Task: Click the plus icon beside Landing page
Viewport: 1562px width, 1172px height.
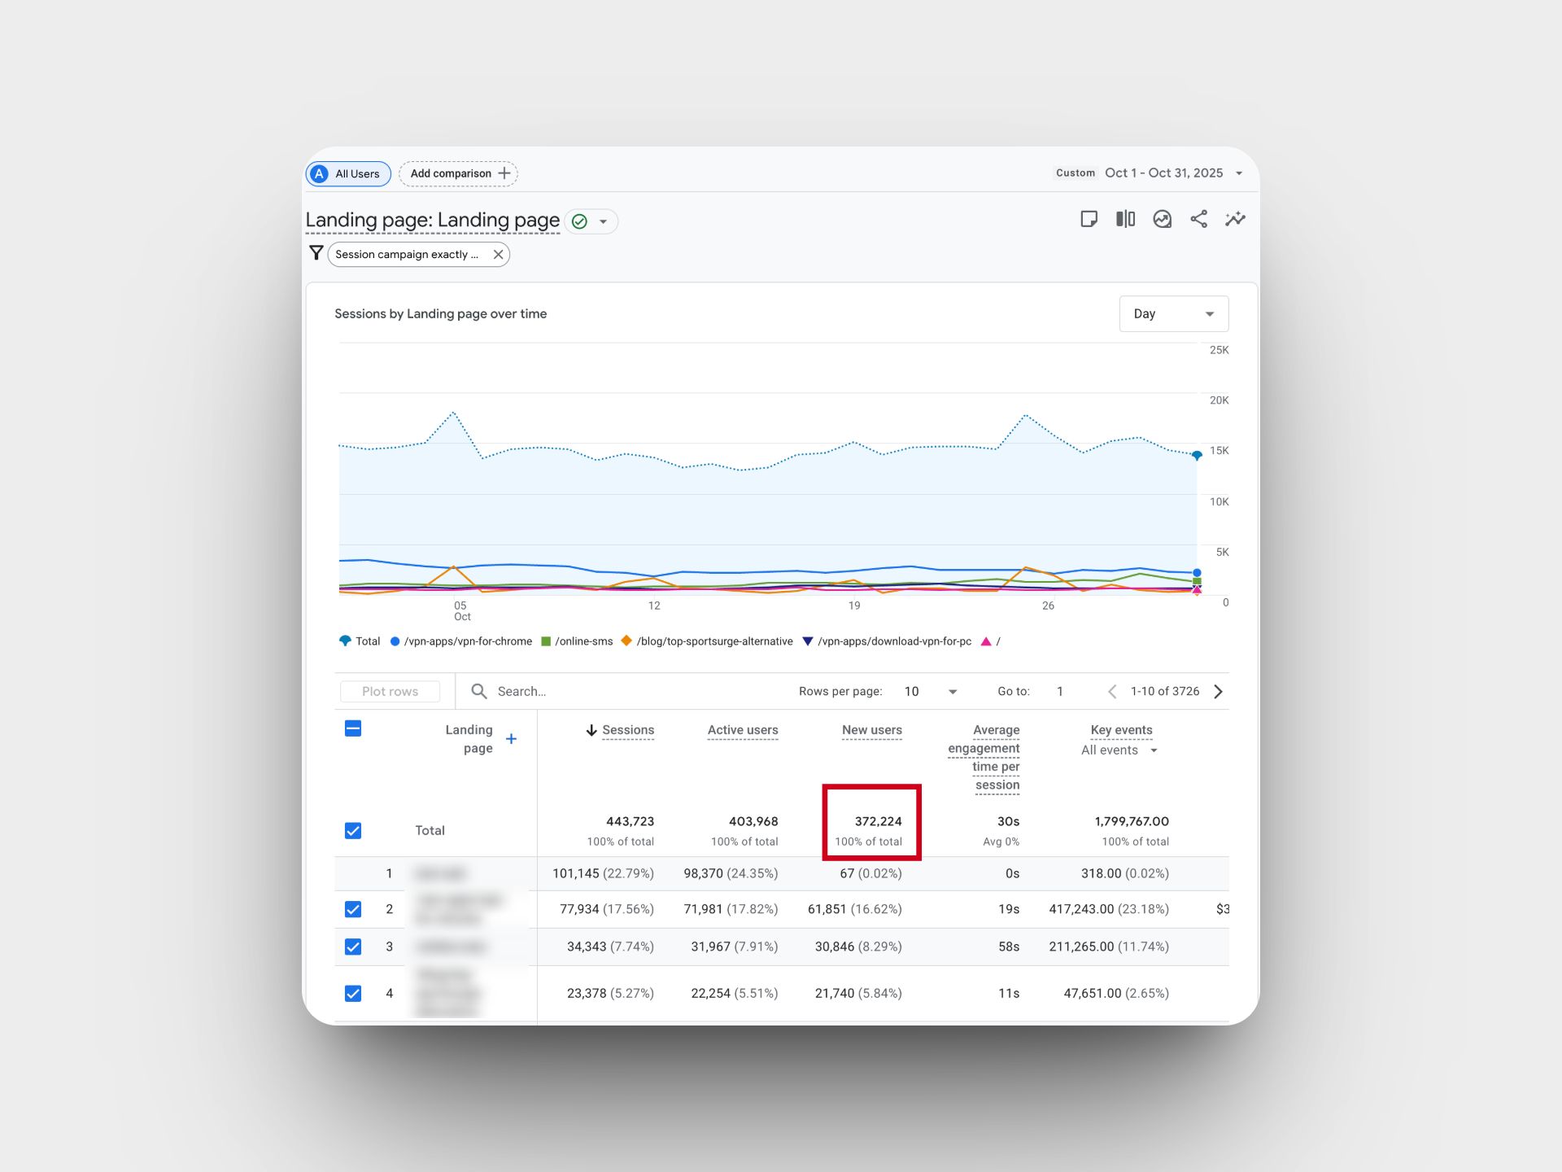Action: [511, 739]
